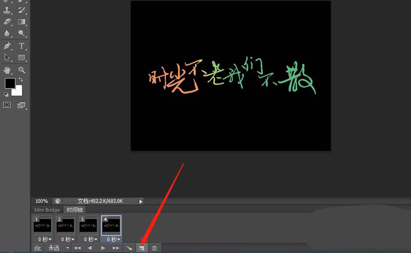Open frame 2 delay 0 秒 dropdown
The width and height of the screenshot is (411, 253).
pyautogui.click(x=68, y=239)
